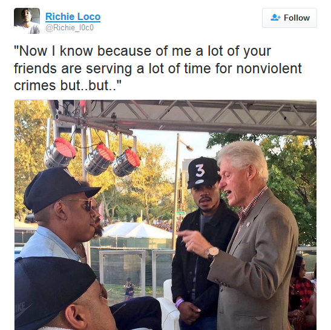Open the embedded tweet photo

[x=165, y=215]
